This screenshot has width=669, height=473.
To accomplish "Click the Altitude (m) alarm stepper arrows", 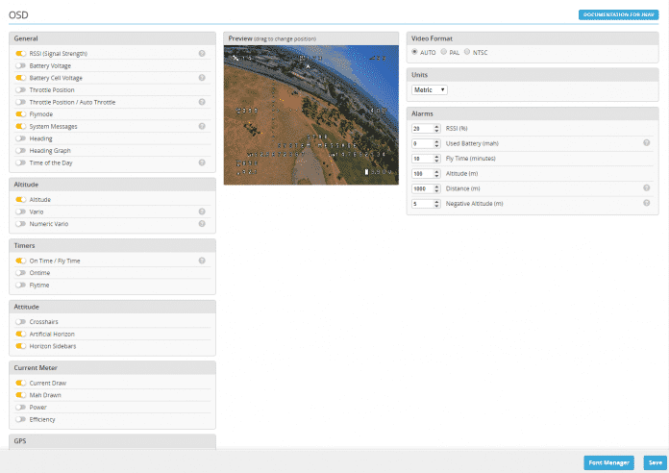I will [x=437, y=173].
